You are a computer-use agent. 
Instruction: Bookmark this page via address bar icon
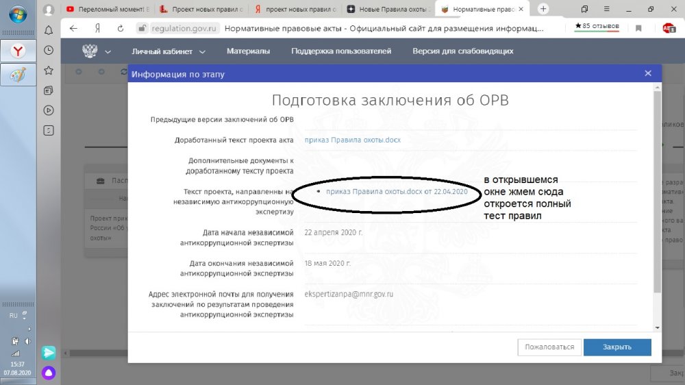tap(638, 29)
